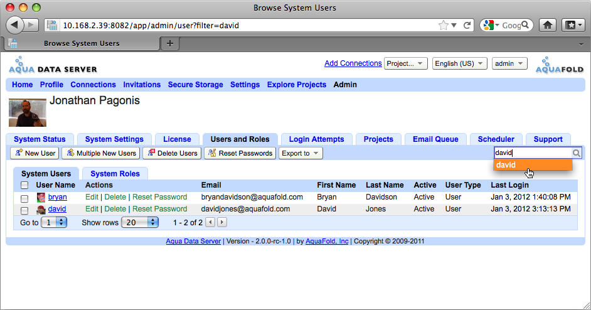The width and height of the screenshot is (591, 310).
Task: Click the filter search magnifier icon
Action: click(577, 152)
